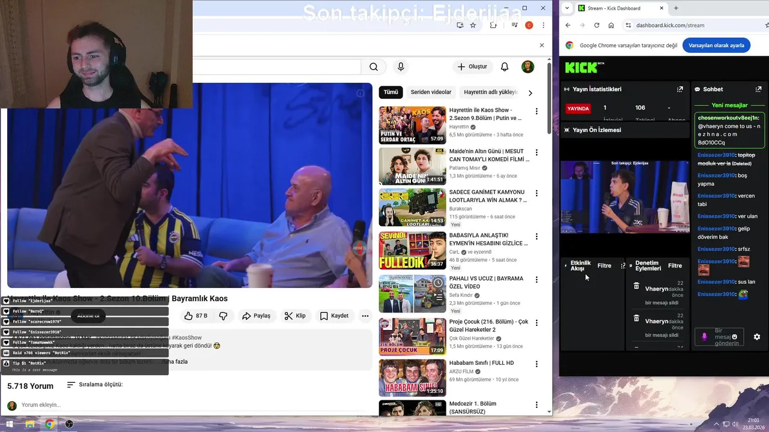
Task: Click the purple microphone icon in chat box
Action: pyautogui.click(x=705, y=337)
